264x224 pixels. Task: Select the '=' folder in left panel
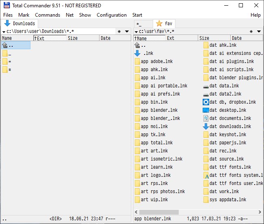pos(7,61)
